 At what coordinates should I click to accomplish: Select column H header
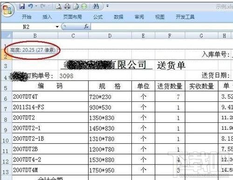(225, 36)
